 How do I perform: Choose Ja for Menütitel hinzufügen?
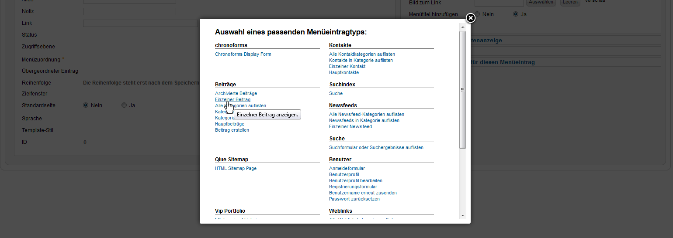(x=516, y=14)
